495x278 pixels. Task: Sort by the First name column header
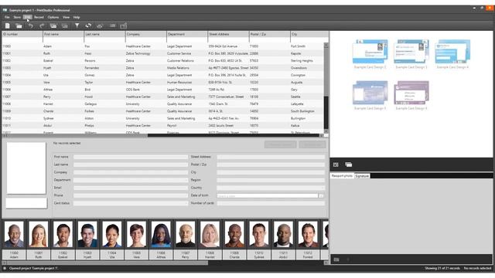(x=63, y=34)
